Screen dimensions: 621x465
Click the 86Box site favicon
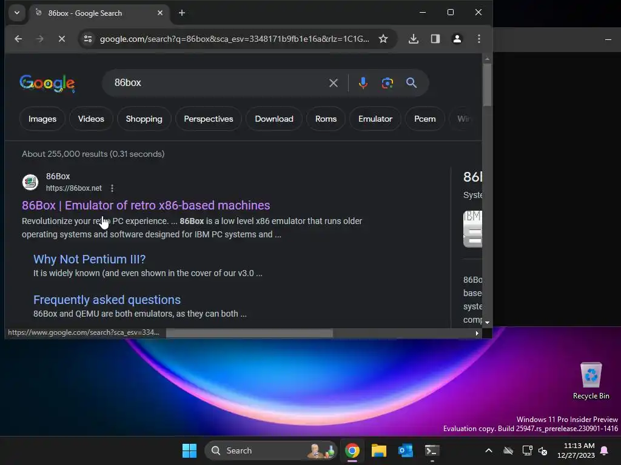tap(30, 182)
